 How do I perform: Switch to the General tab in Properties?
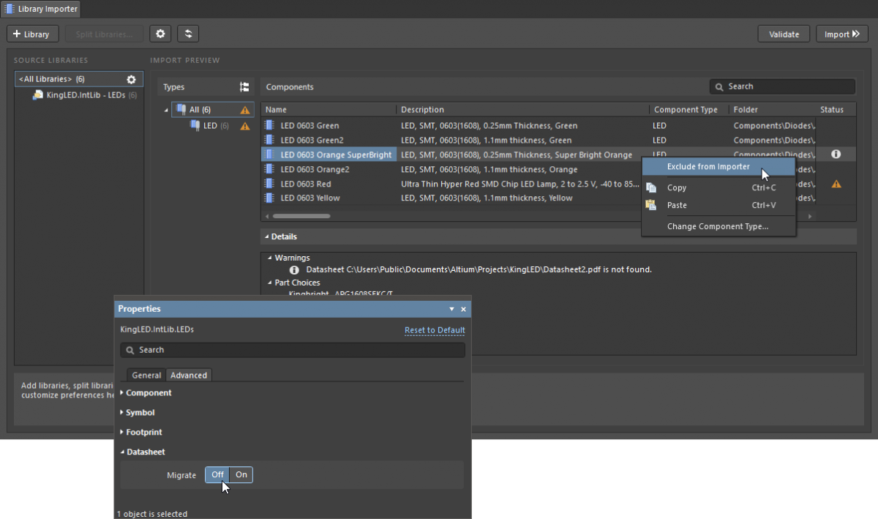click(x=146, y=375)
